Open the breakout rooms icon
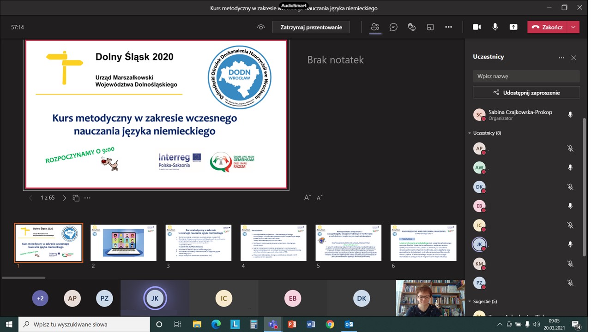The height and width of the screenshot is (332, 591). [430, 27]
